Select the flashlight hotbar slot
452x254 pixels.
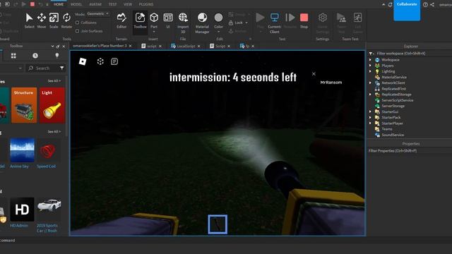pos(218,224)
